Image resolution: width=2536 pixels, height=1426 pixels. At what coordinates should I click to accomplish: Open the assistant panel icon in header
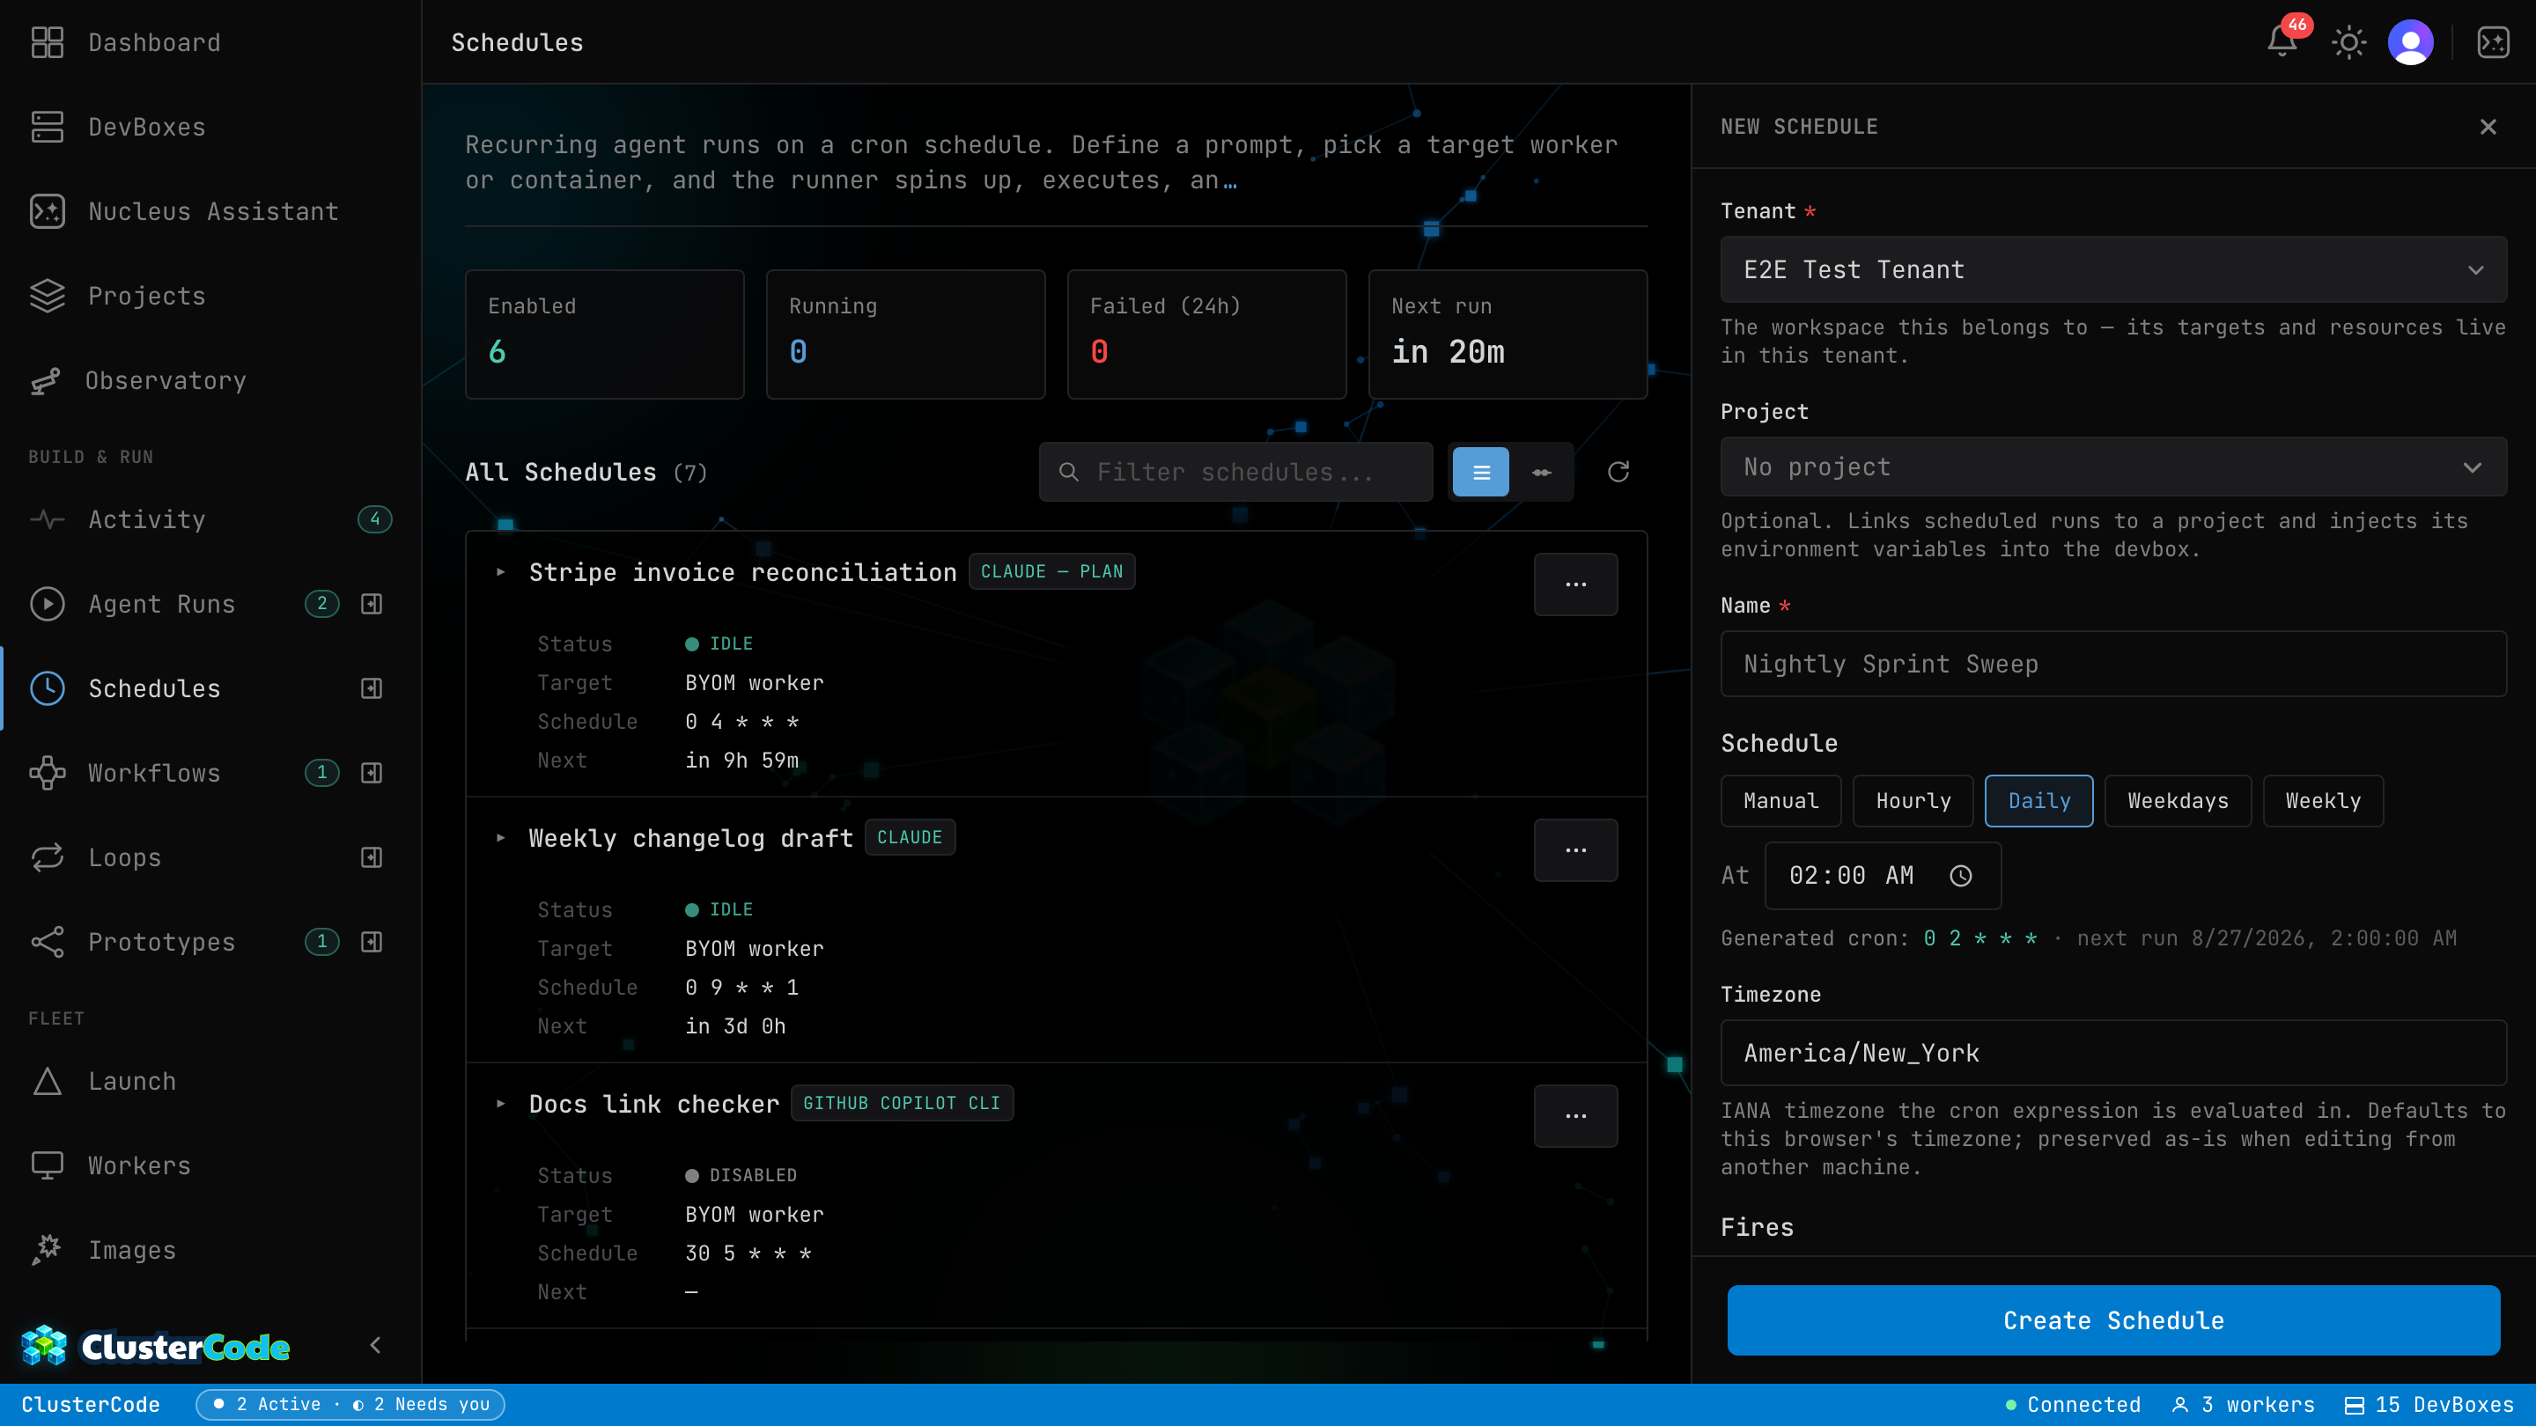coord(2494,41)
